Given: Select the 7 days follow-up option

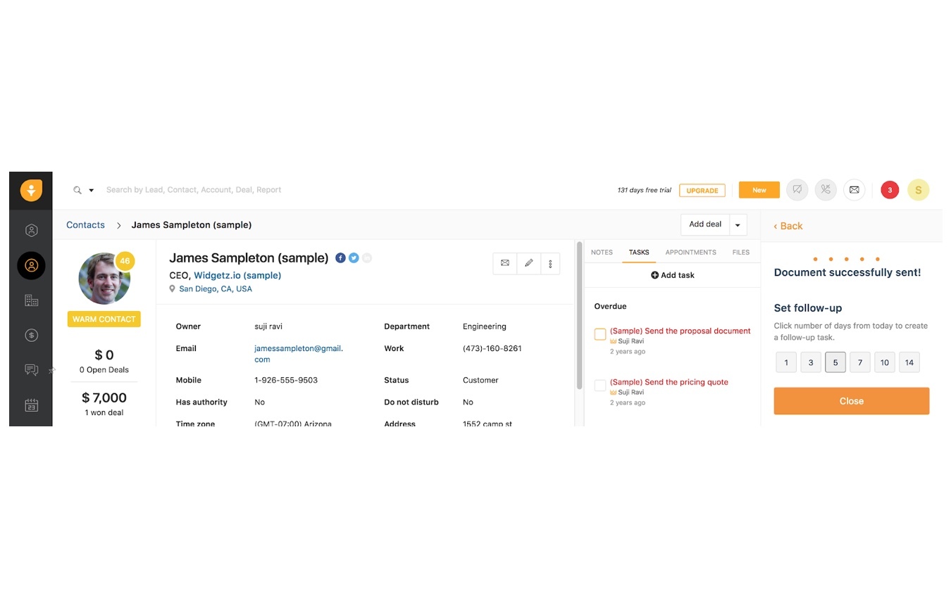Looking at the screenshot, I should (859, 362).
